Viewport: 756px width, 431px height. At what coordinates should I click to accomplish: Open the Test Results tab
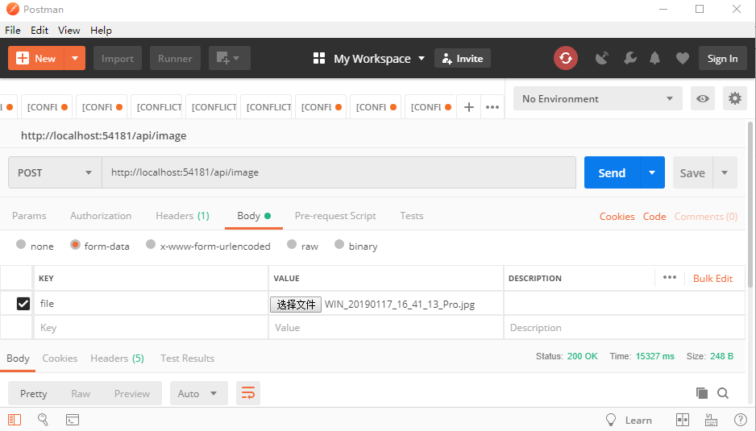tap(187, 358)
